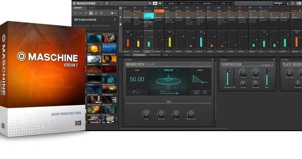This screenshot has height=159, width=302.
Task: Click previous circuit arrow left of CIRCUIT
Action: tap(160, 70)
